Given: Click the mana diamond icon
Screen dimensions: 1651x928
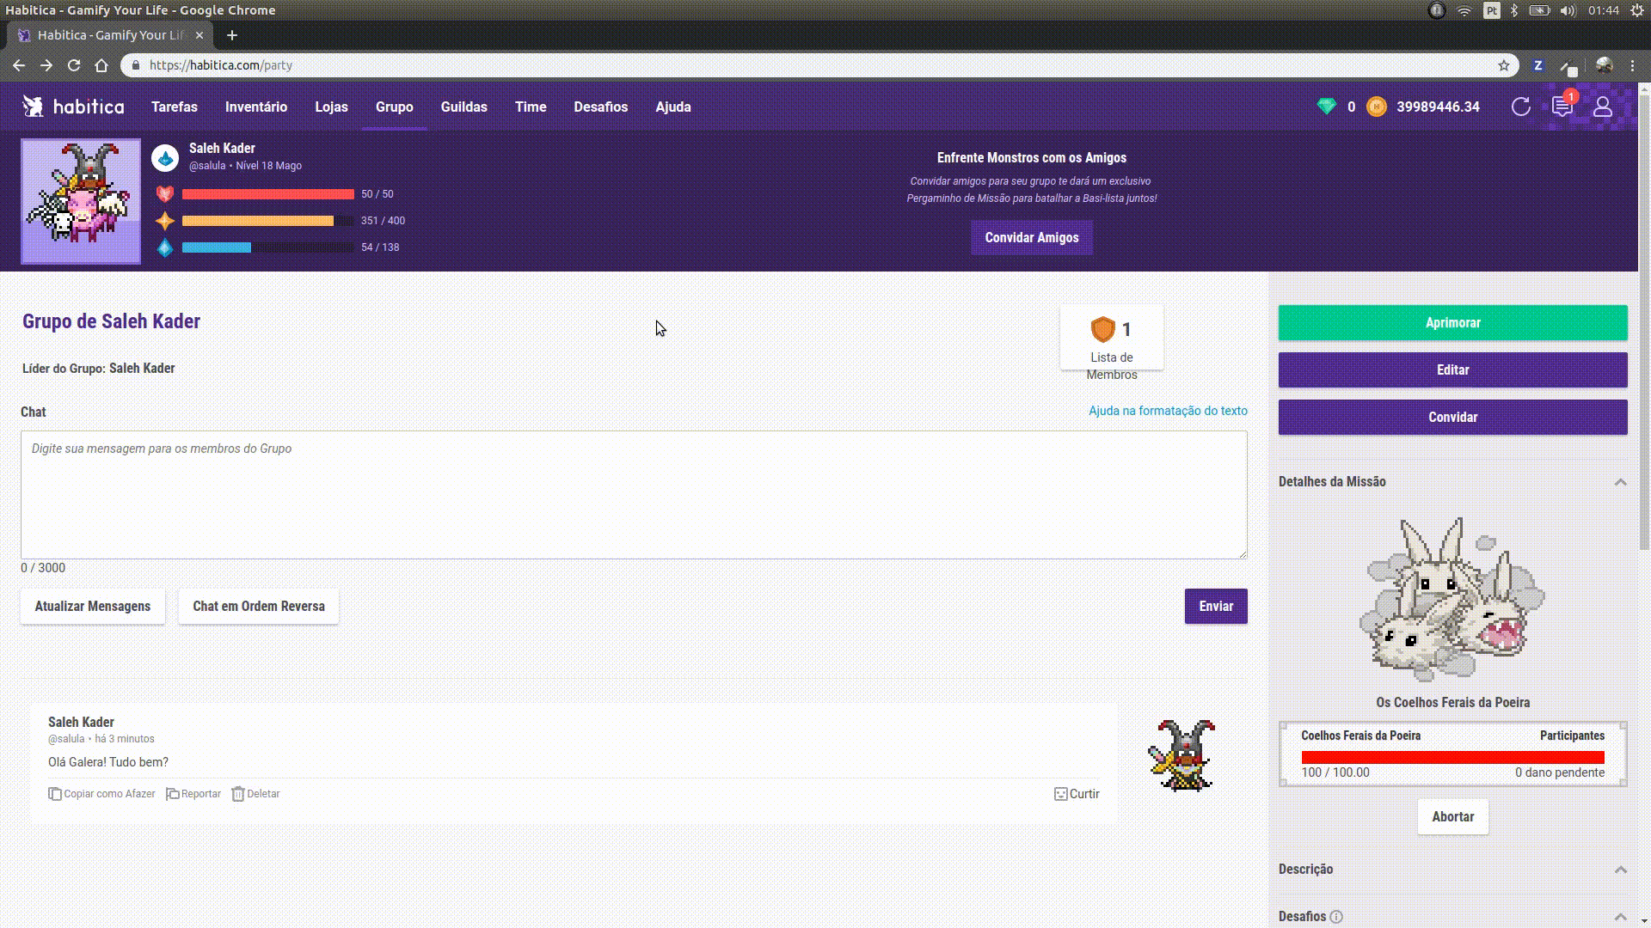Looking at the screenshot, I should [165, 247].
